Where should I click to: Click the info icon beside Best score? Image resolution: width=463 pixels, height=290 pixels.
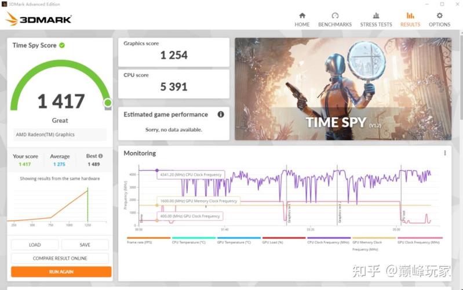click(100, 156)
